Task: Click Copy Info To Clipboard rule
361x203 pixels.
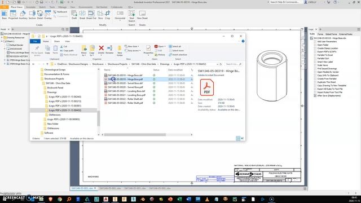Action: [328, 76]
